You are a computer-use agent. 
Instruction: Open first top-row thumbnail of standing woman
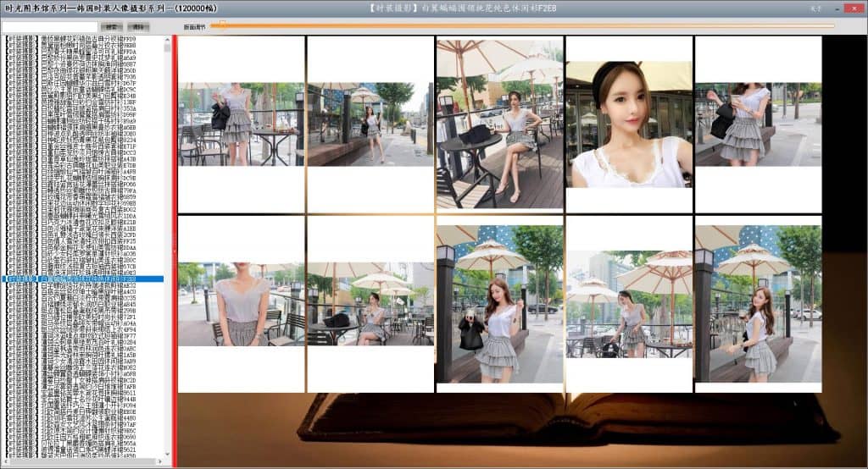point(240,124)
